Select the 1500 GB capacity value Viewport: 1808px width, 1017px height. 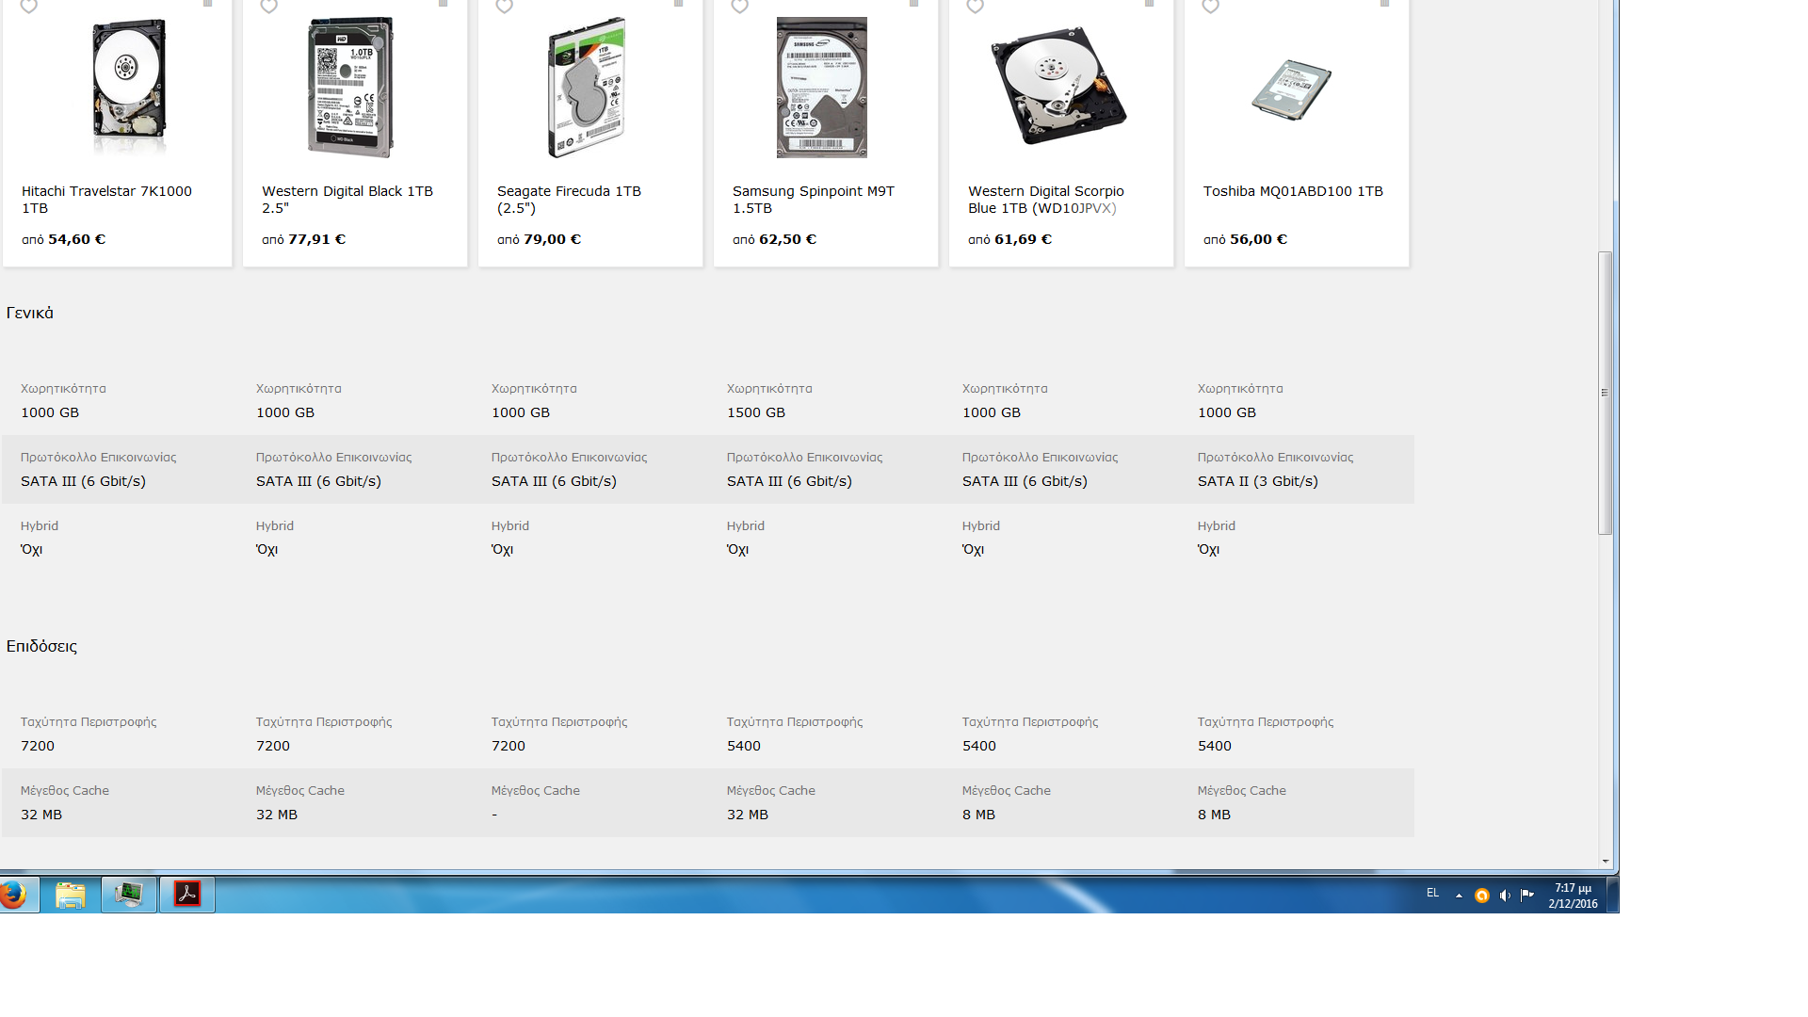pyautogui.click(x=756, y=412)
